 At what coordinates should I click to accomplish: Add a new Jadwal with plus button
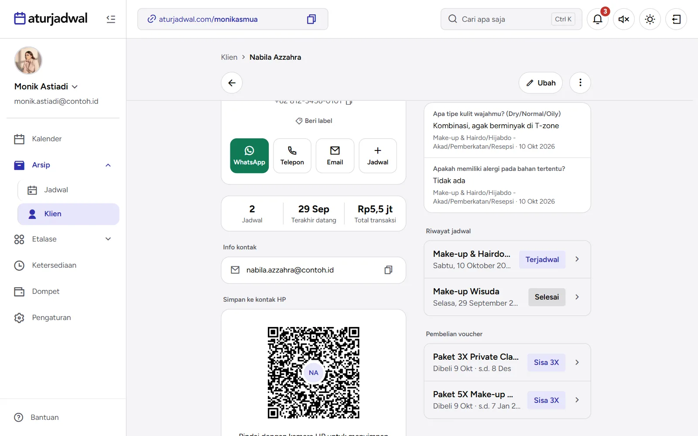[x=378, y=156]
